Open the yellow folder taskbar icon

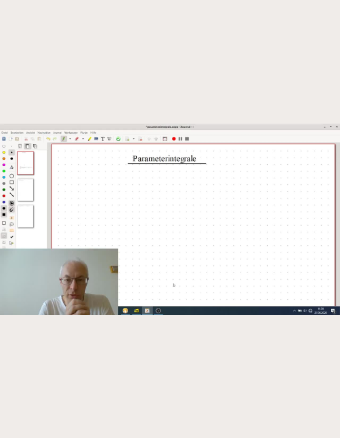pos(136,311)
